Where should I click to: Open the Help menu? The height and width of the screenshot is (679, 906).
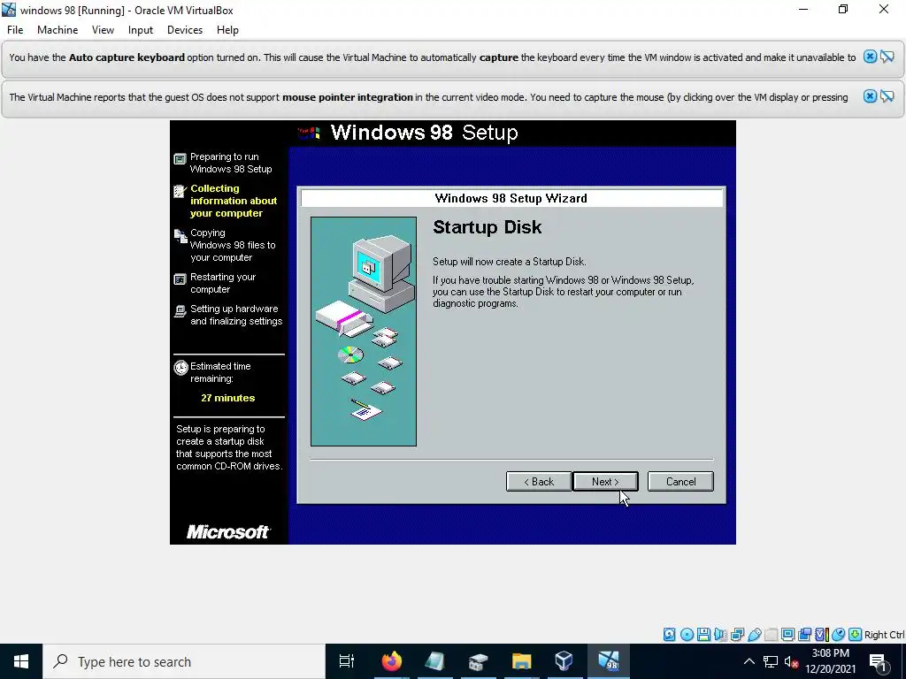(x=227, y=30)
